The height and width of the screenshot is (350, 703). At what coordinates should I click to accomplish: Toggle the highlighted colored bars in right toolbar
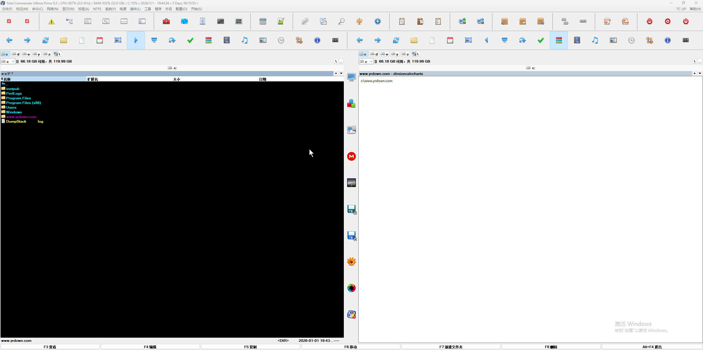[559, 40]
